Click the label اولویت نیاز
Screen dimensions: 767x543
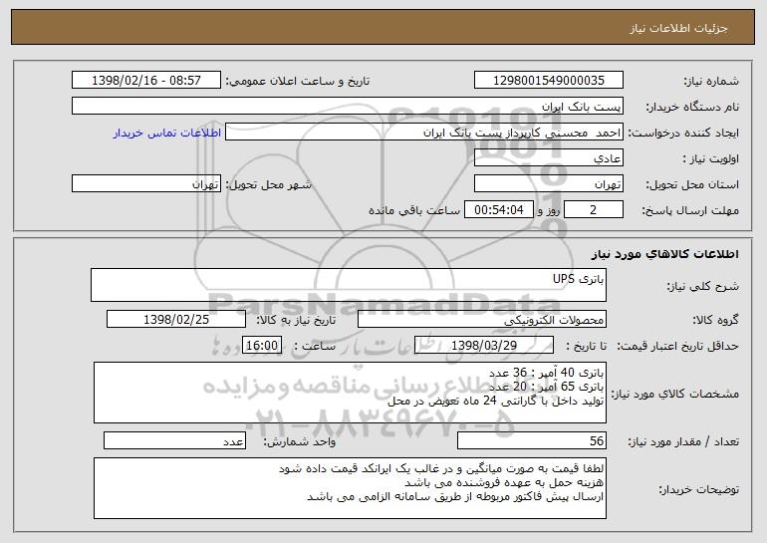(x=711, y=159)
